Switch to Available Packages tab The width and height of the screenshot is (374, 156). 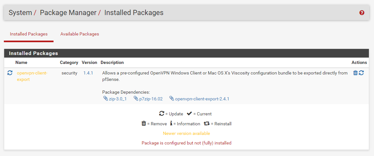79,34
